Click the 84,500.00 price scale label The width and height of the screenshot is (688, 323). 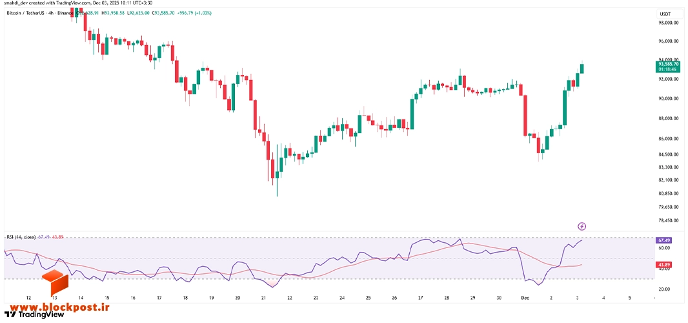[x=669, y=154]
